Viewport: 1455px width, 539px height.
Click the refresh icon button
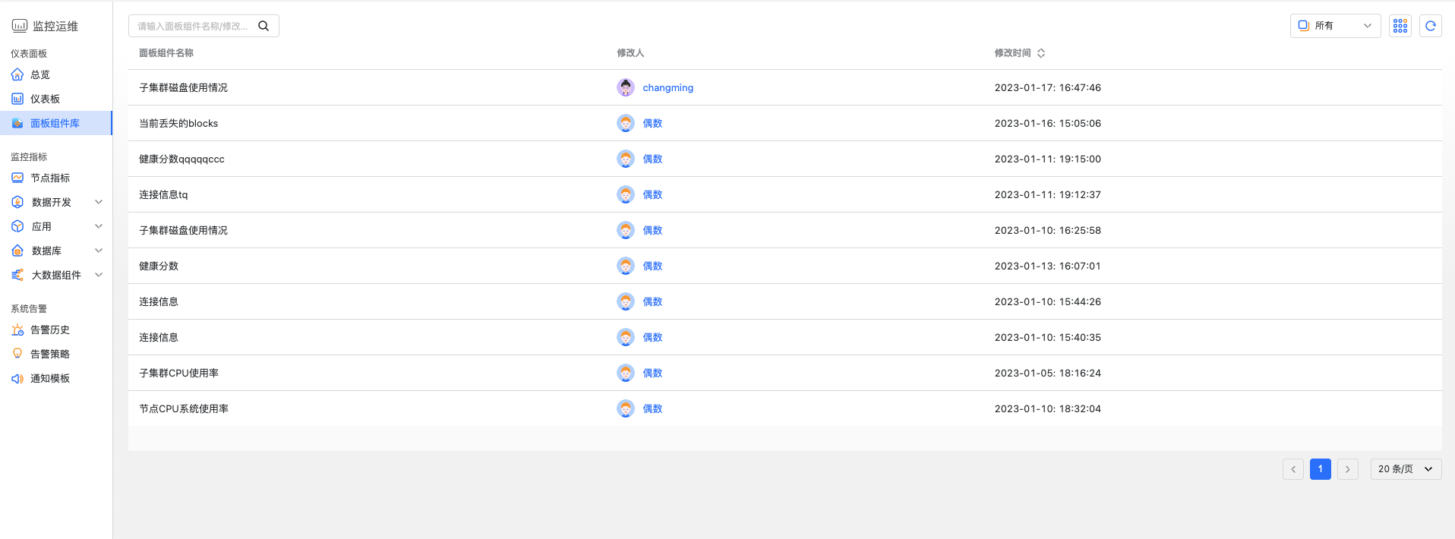click(1431, 26)
